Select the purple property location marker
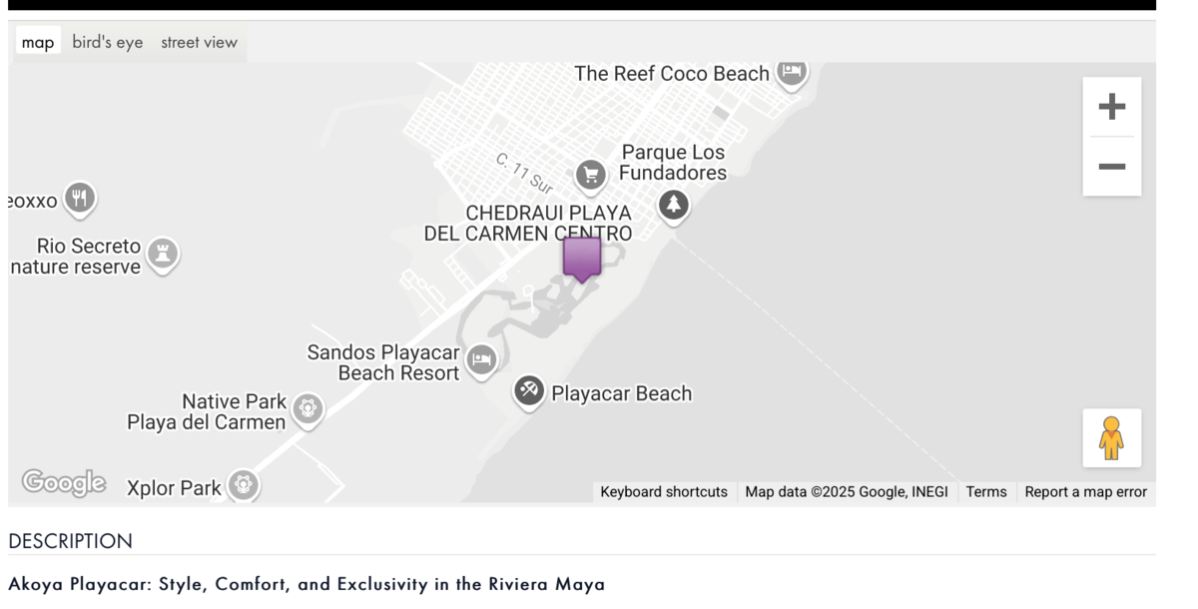This screenshot has height=609, width=1198. [581, 260]
